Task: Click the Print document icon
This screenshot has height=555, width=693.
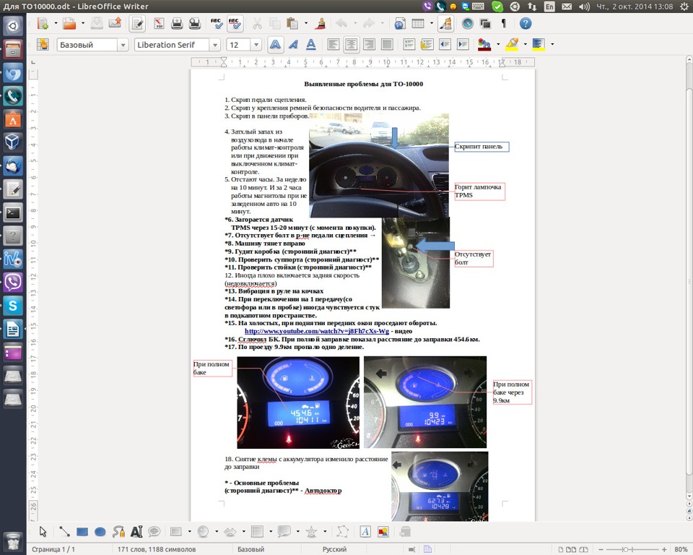Action: [177, 24]
